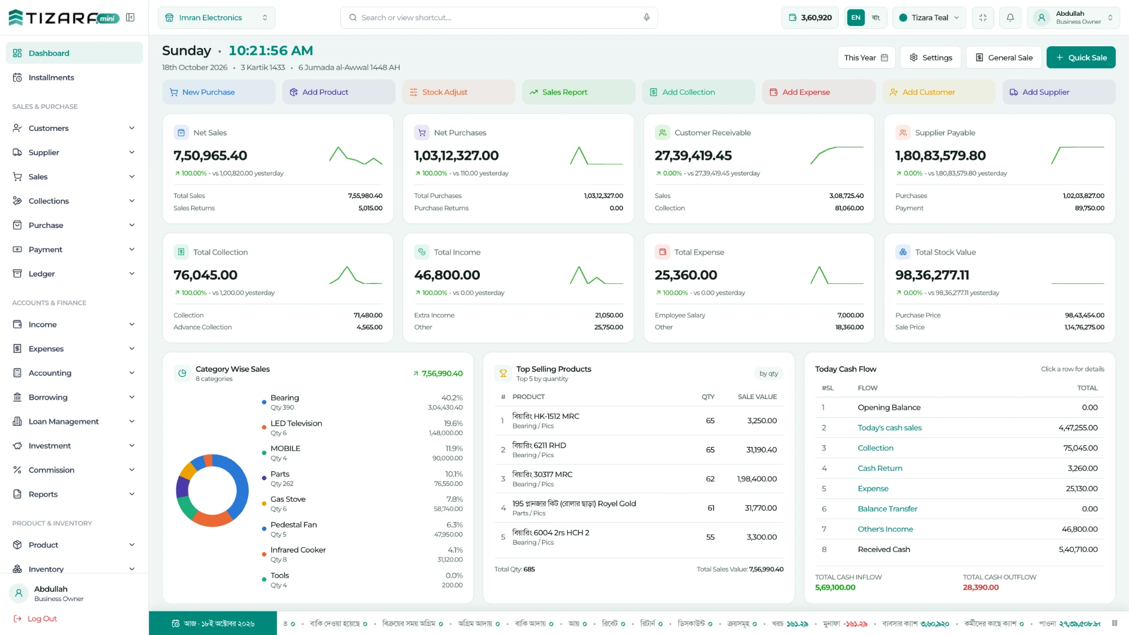Open the Tizara Teal theme dropdown
The image size is (1129, 635).
tap(929, 17)
